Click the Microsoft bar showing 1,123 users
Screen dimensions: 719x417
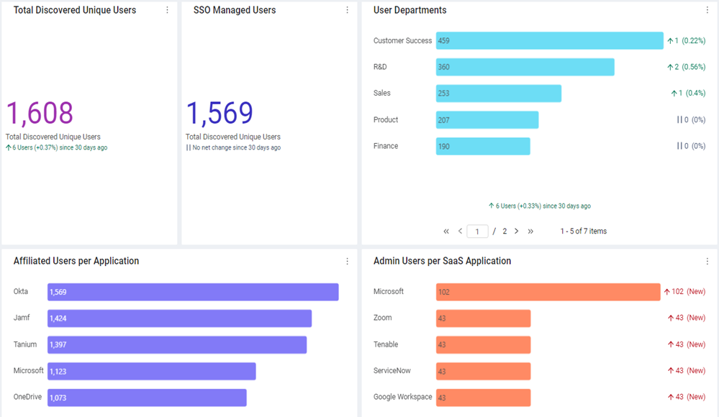click(x=152, y=371)
